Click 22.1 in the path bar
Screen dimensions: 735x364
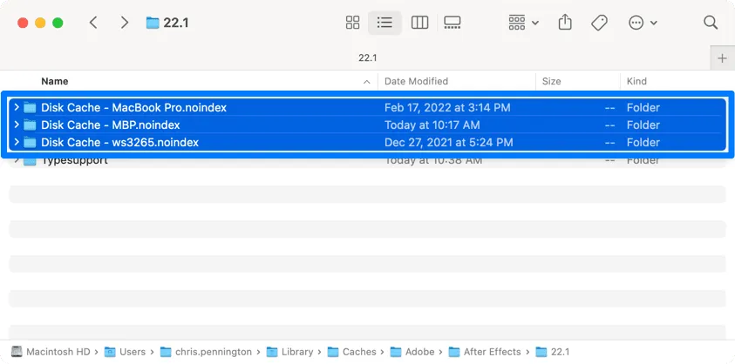[553, 352]
